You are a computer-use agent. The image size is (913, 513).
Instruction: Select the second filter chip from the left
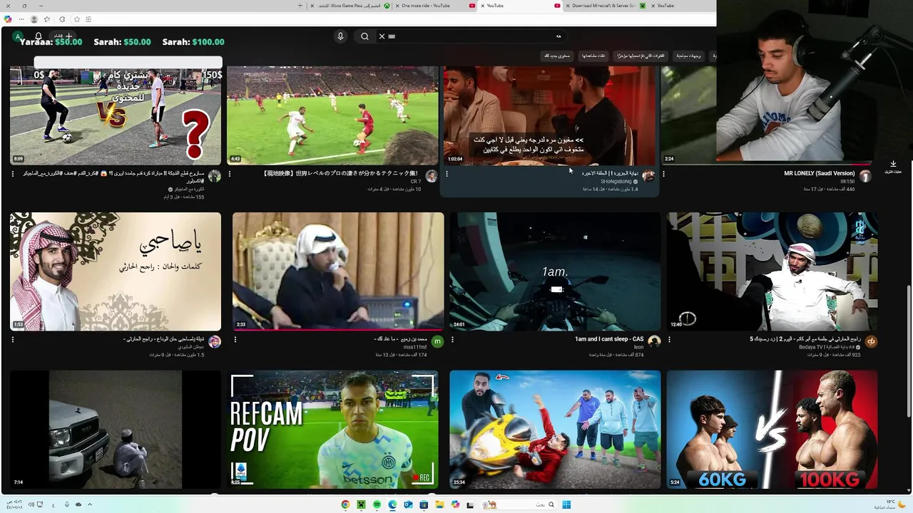pos(593,56)
